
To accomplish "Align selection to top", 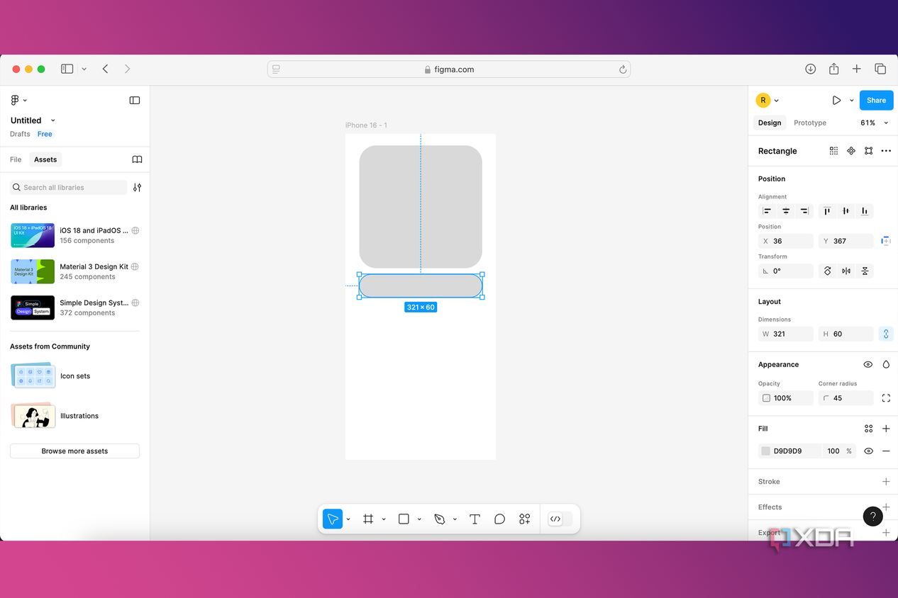I will coord(827,211).
